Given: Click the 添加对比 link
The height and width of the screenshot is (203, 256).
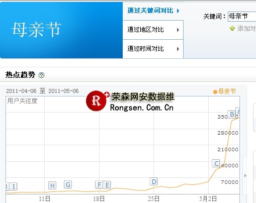Looking at the screenshot, I should [x=246, y=29].
